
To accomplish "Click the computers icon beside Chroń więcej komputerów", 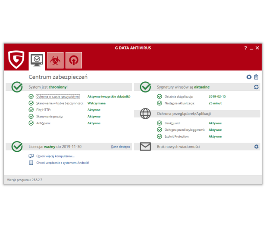I will click(x=31, y=156).
